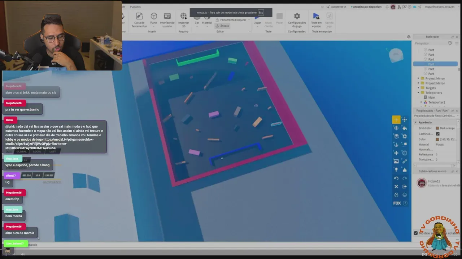
Task: Toggle the Âncora button
Action: (222, 26)
